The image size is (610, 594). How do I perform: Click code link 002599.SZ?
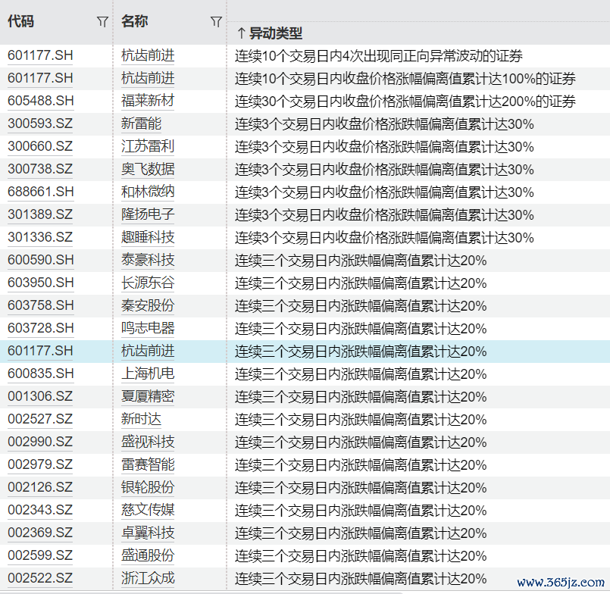pyautogui.click(x=40, y=555)
